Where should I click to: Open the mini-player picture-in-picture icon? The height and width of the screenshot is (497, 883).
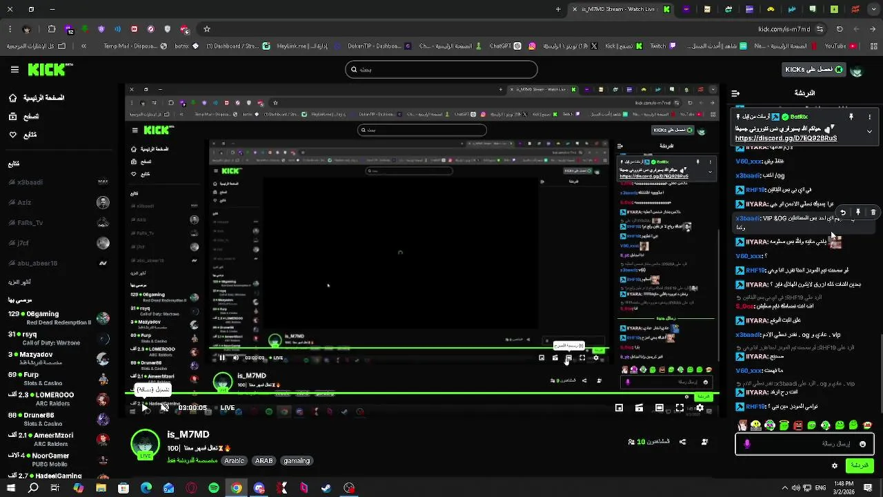coord(619,408)
